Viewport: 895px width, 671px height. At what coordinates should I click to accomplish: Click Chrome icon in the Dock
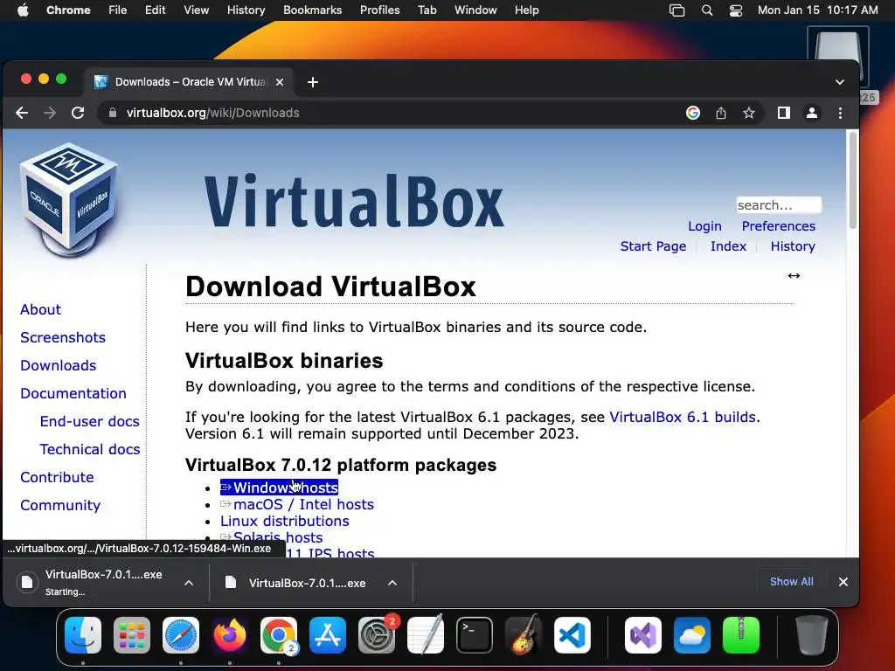279,635
